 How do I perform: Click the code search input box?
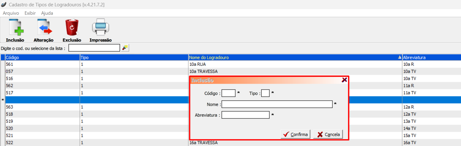coord(94,48)
